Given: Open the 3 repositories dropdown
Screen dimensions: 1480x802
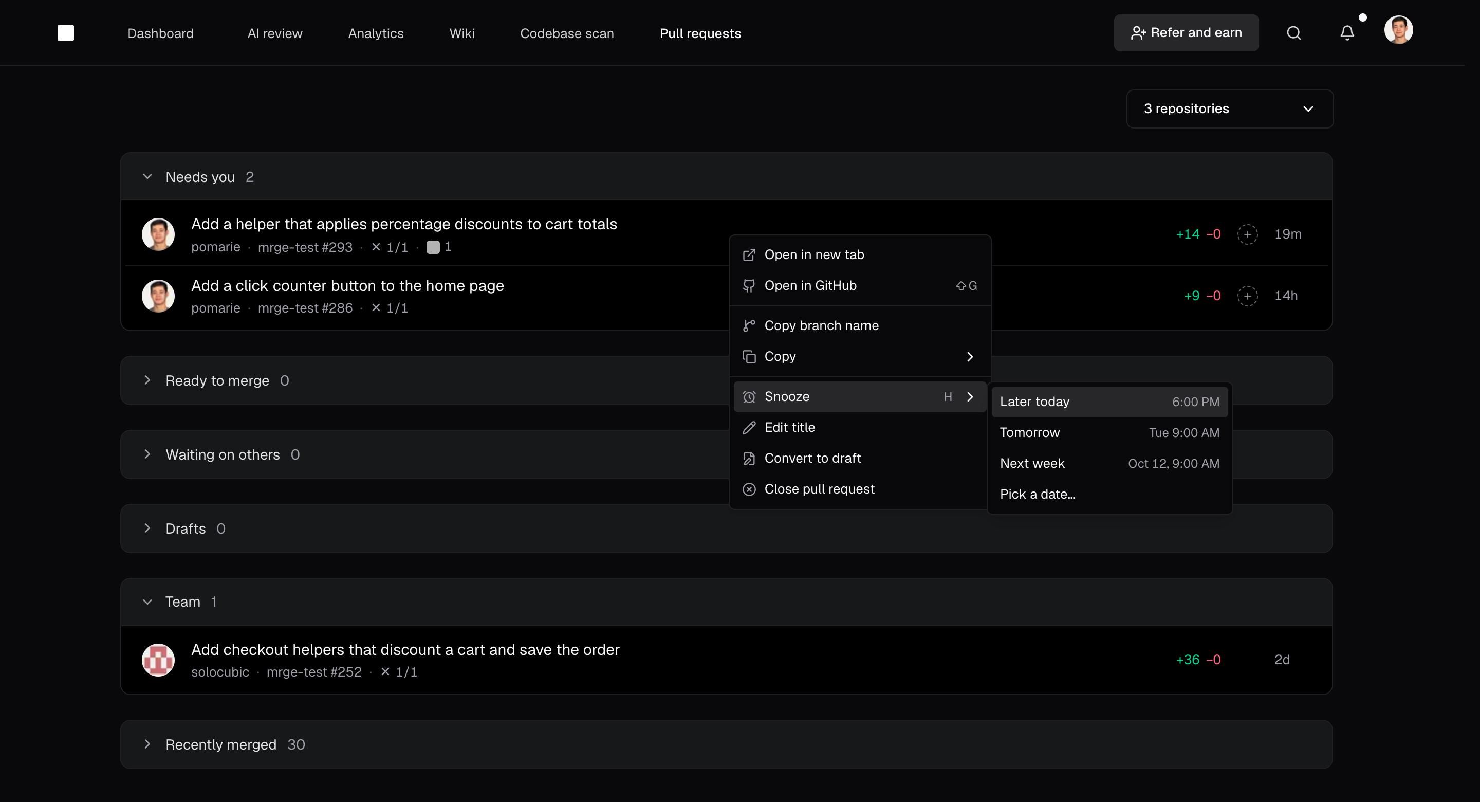Looking at the screenshot, I should point(1230,108).
